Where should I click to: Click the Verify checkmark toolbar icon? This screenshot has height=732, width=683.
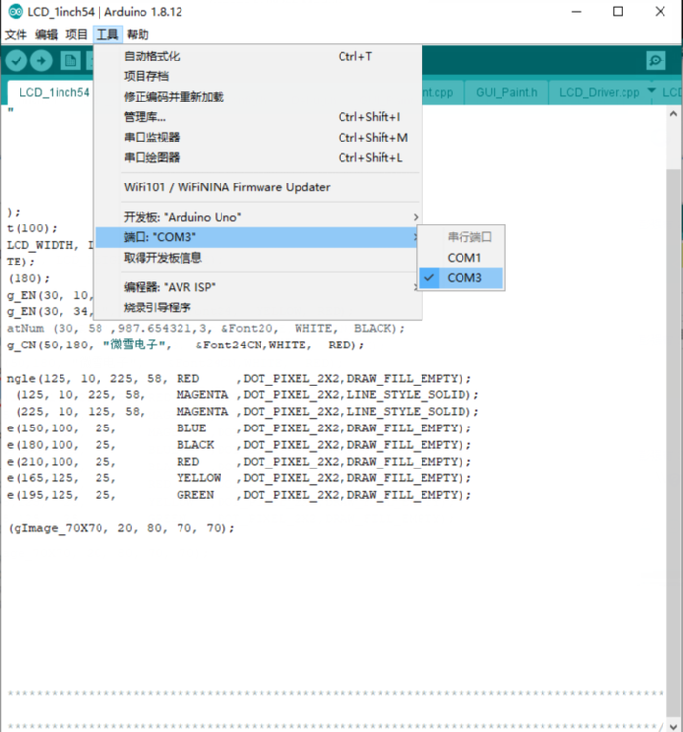point(17,61)
